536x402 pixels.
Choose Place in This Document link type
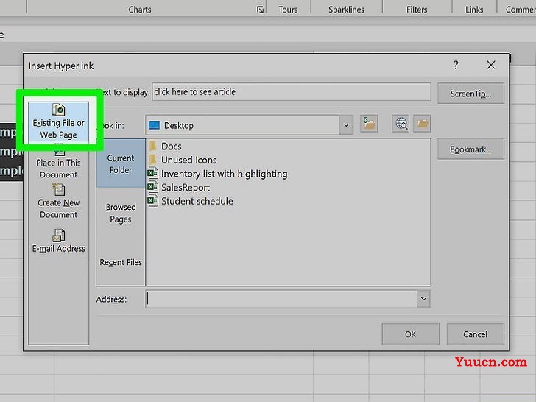tap(58, 163)
